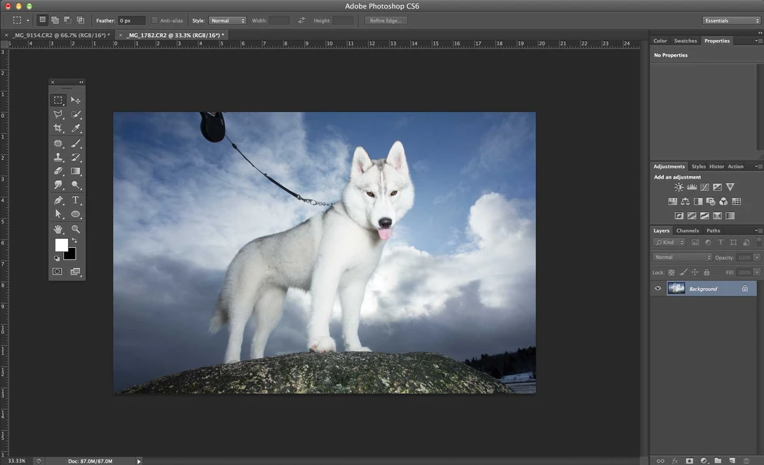Add a Brightness/Contrast adjustment
This screenshot has height=465, width=764.
[x=678, y=187]
